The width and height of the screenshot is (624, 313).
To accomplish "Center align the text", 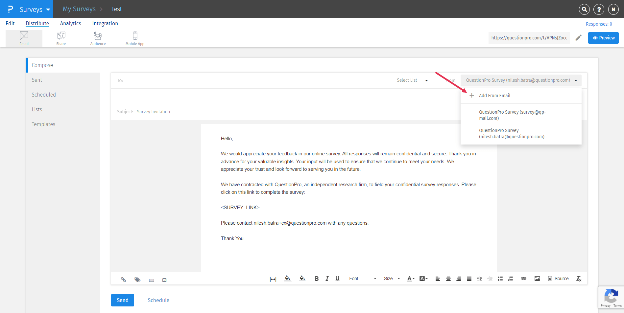I will [448, 279].
